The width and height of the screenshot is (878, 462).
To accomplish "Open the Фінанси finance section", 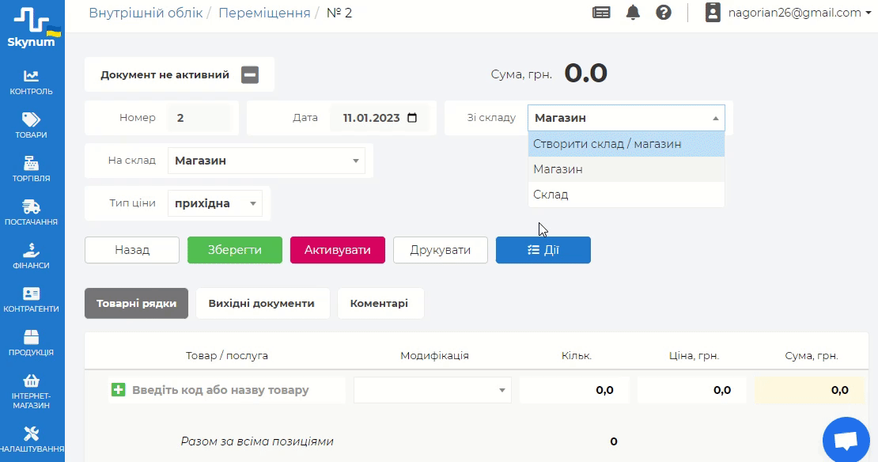I will (32, 256).
